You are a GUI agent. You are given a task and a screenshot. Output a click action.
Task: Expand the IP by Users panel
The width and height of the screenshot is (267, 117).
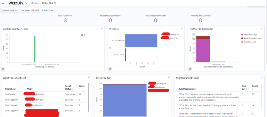(182, 28)
